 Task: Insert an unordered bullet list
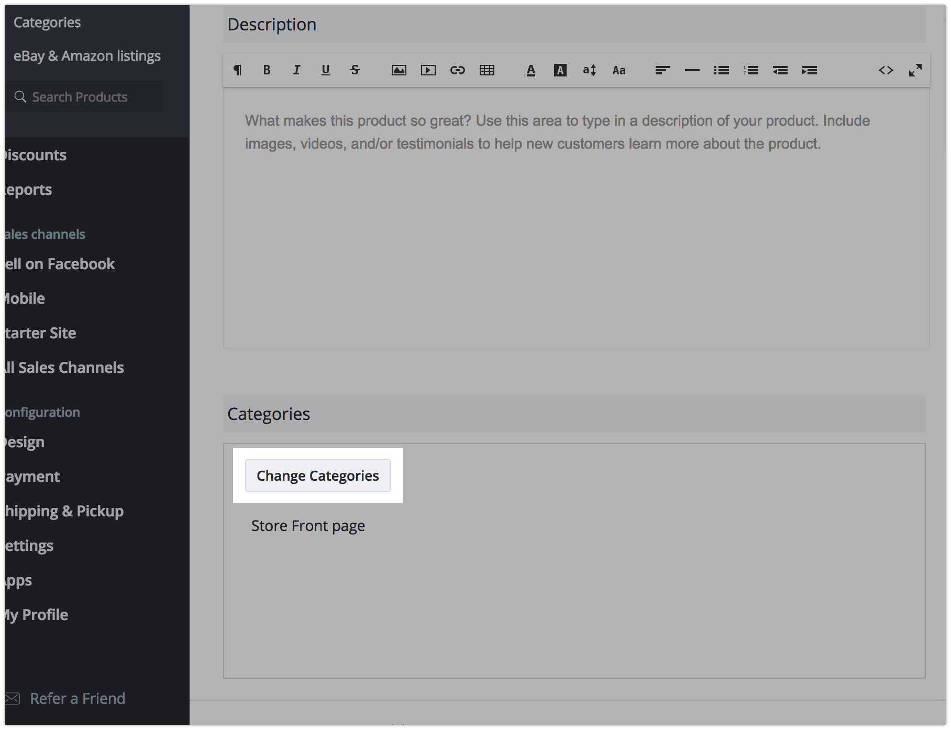tap(722, 70)
